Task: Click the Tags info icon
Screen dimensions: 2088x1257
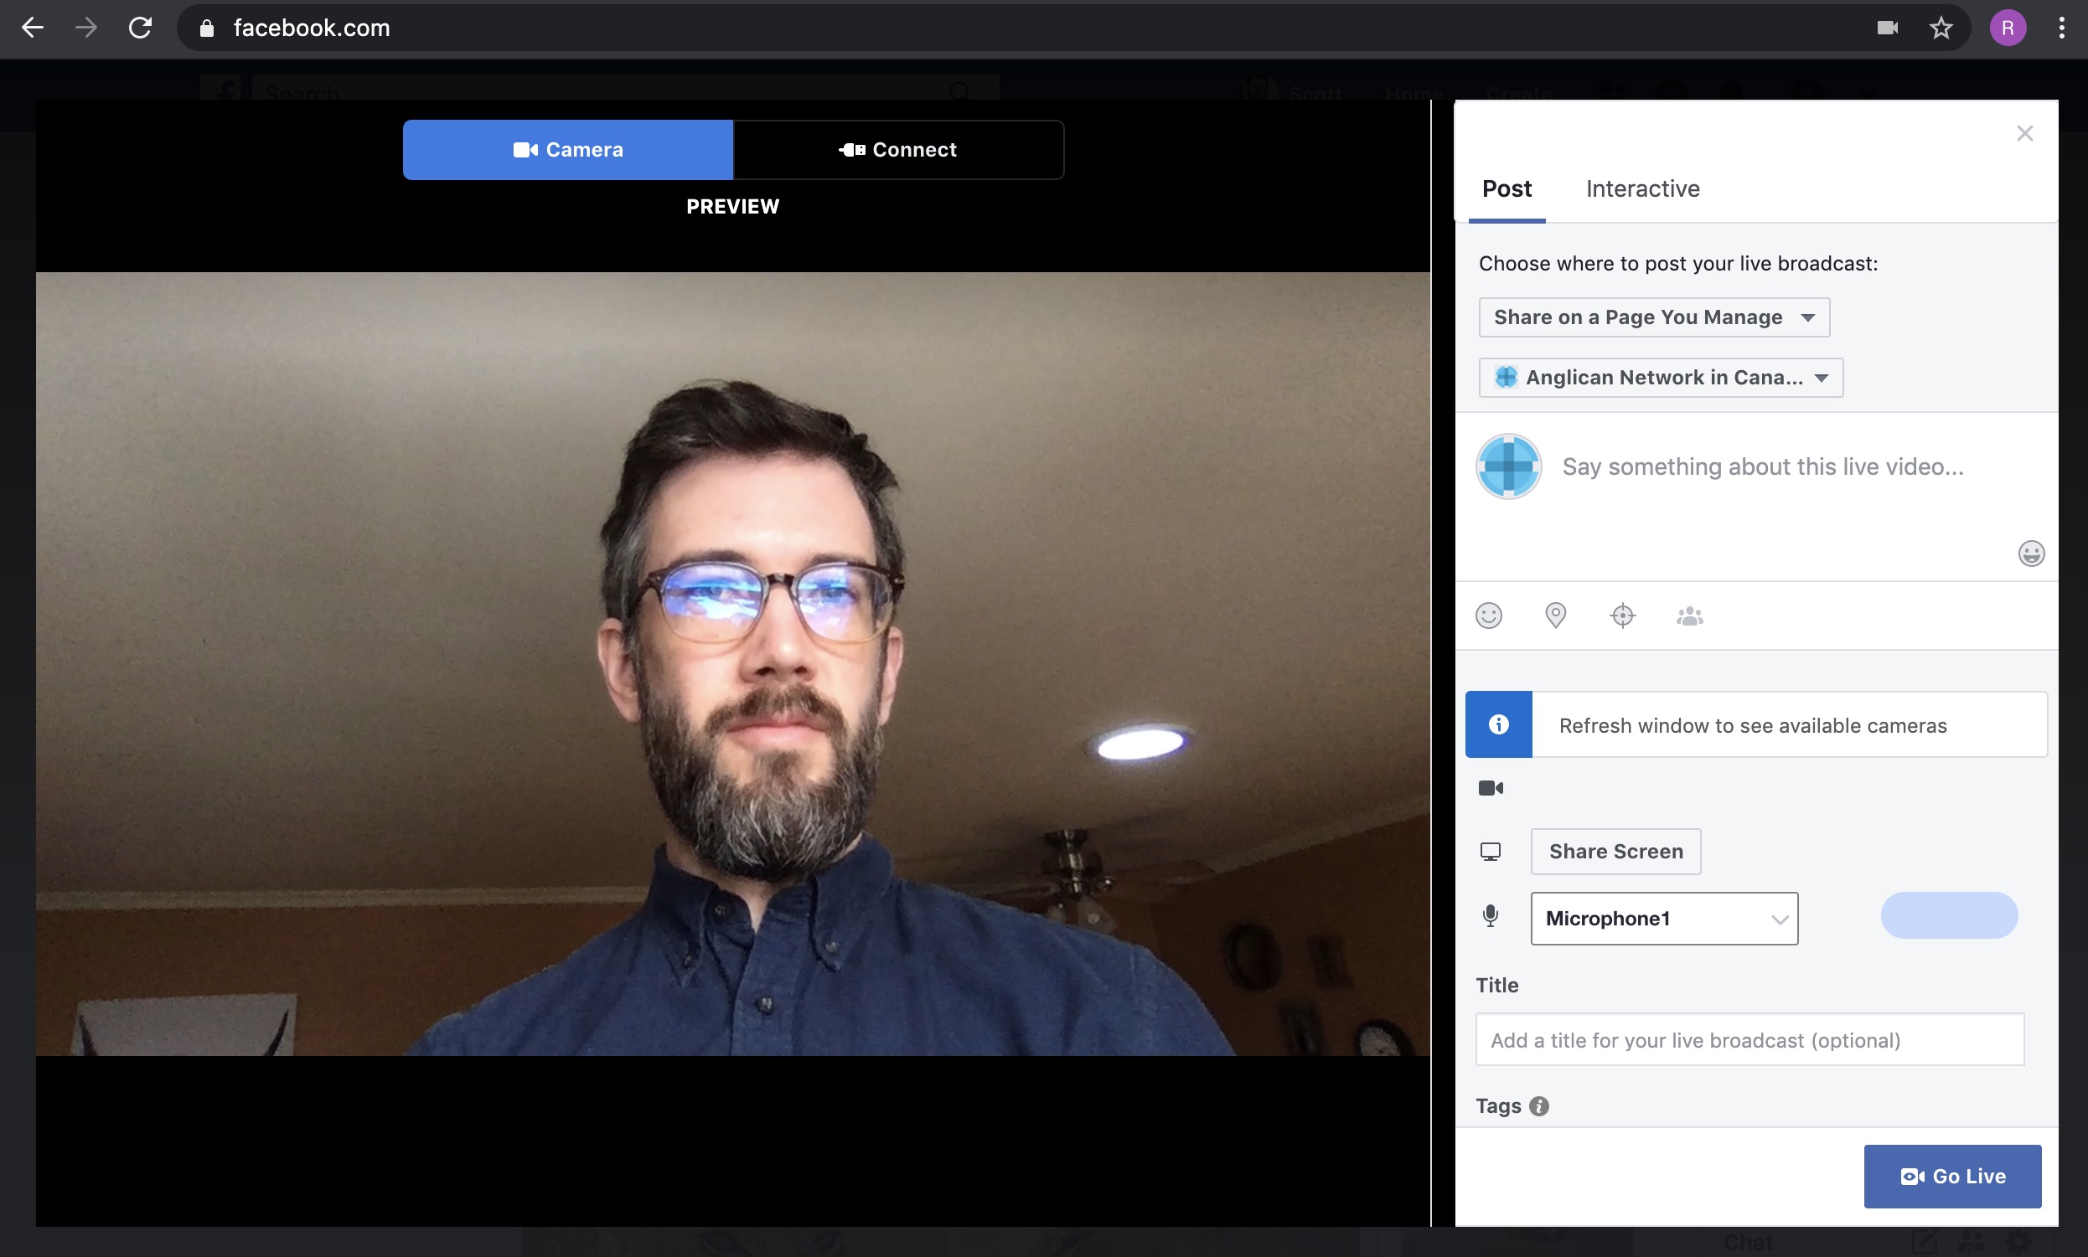Action: coord(1539,1105)
